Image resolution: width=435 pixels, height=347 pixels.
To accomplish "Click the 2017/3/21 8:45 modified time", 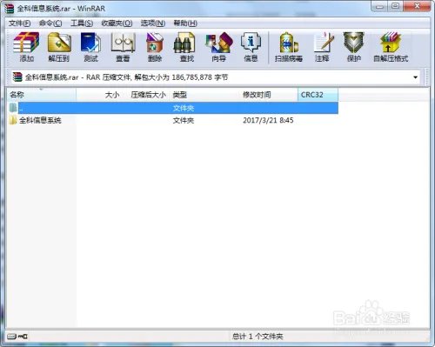I will 268,120.
